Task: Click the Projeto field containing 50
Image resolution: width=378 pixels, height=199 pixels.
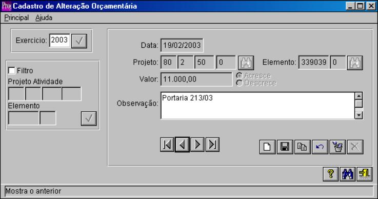Action: tap(204, 63)
